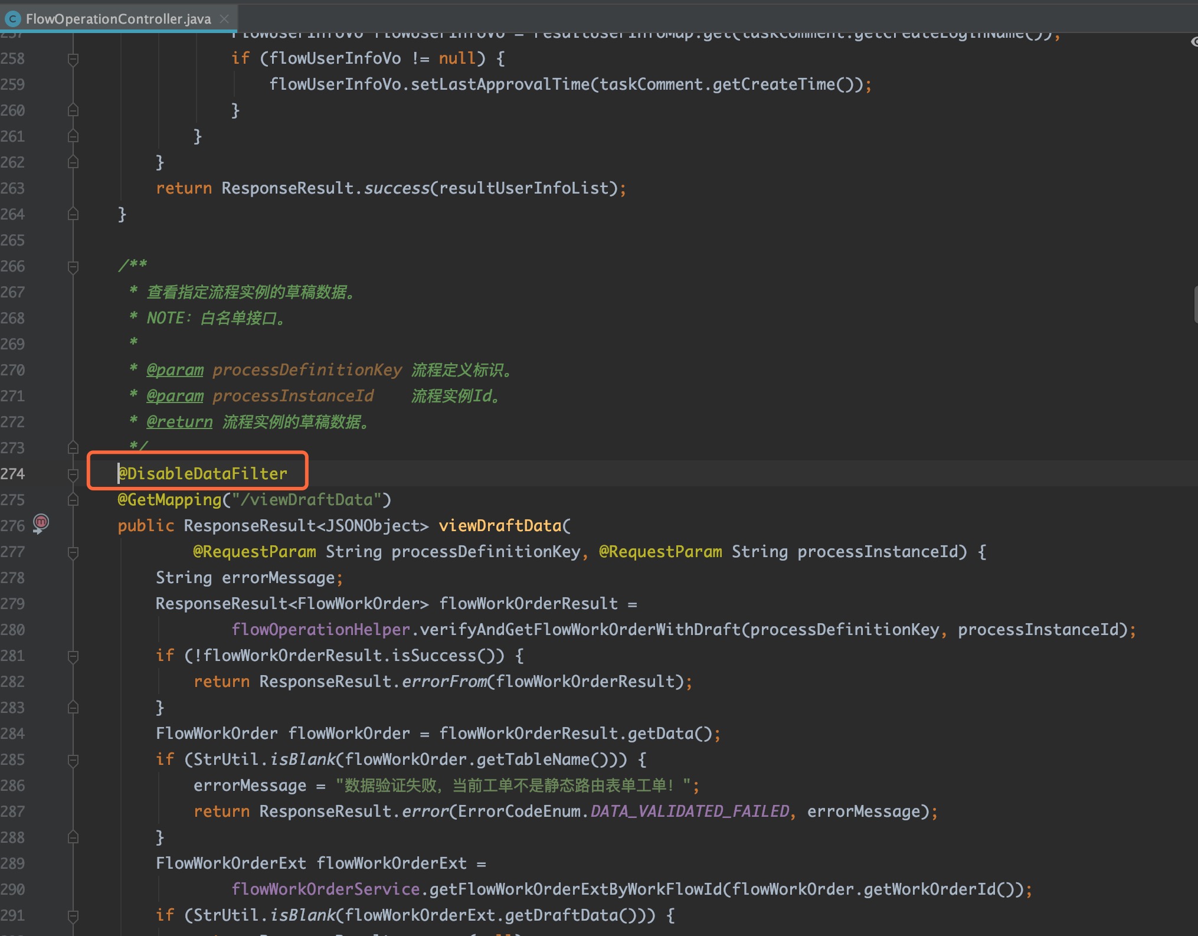Collapse the viewDraftData method at line 277
Screen dimensions: 1198x936
click(x=73, y=552)
